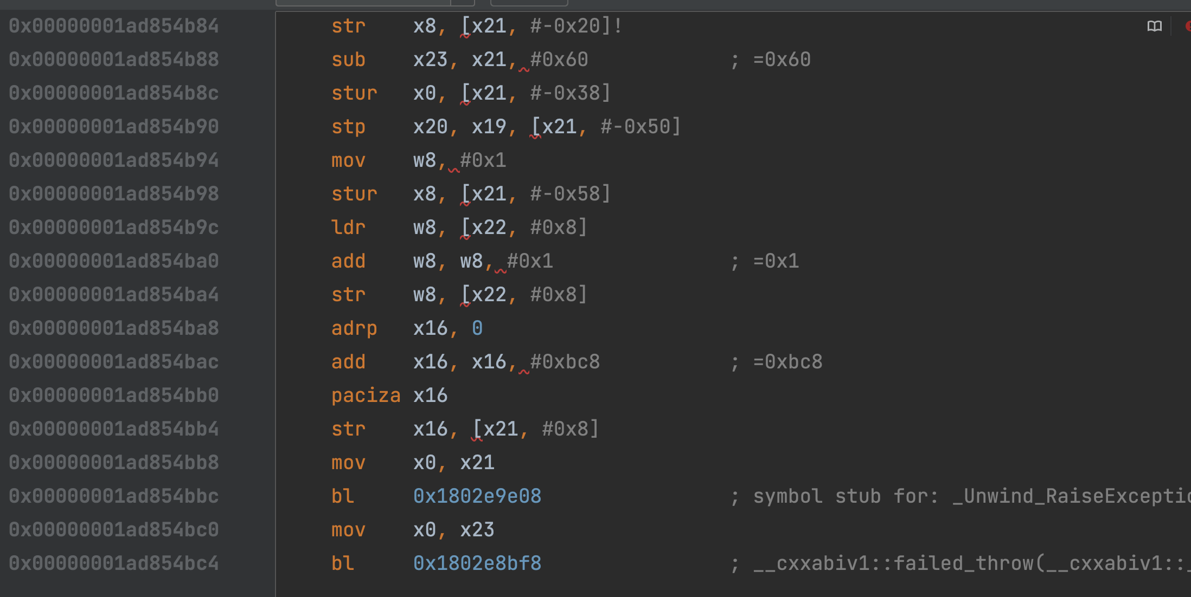
Task: Place the caret on the paciza x16 instruction
Action: click(x=389, y=395)
